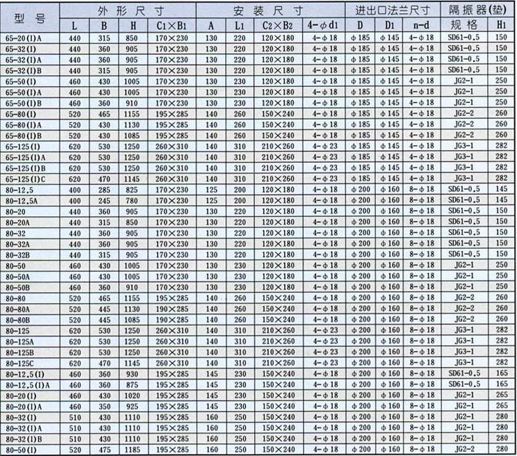Select the H value 780 cell

[131, 200]
